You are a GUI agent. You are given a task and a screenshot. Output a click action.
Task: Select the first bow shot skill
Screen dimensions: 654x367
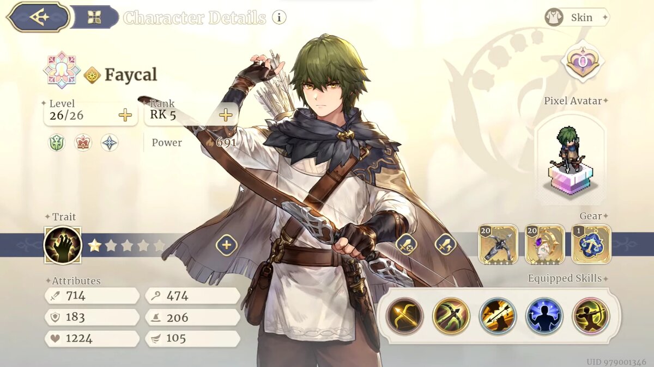point(405,316)
